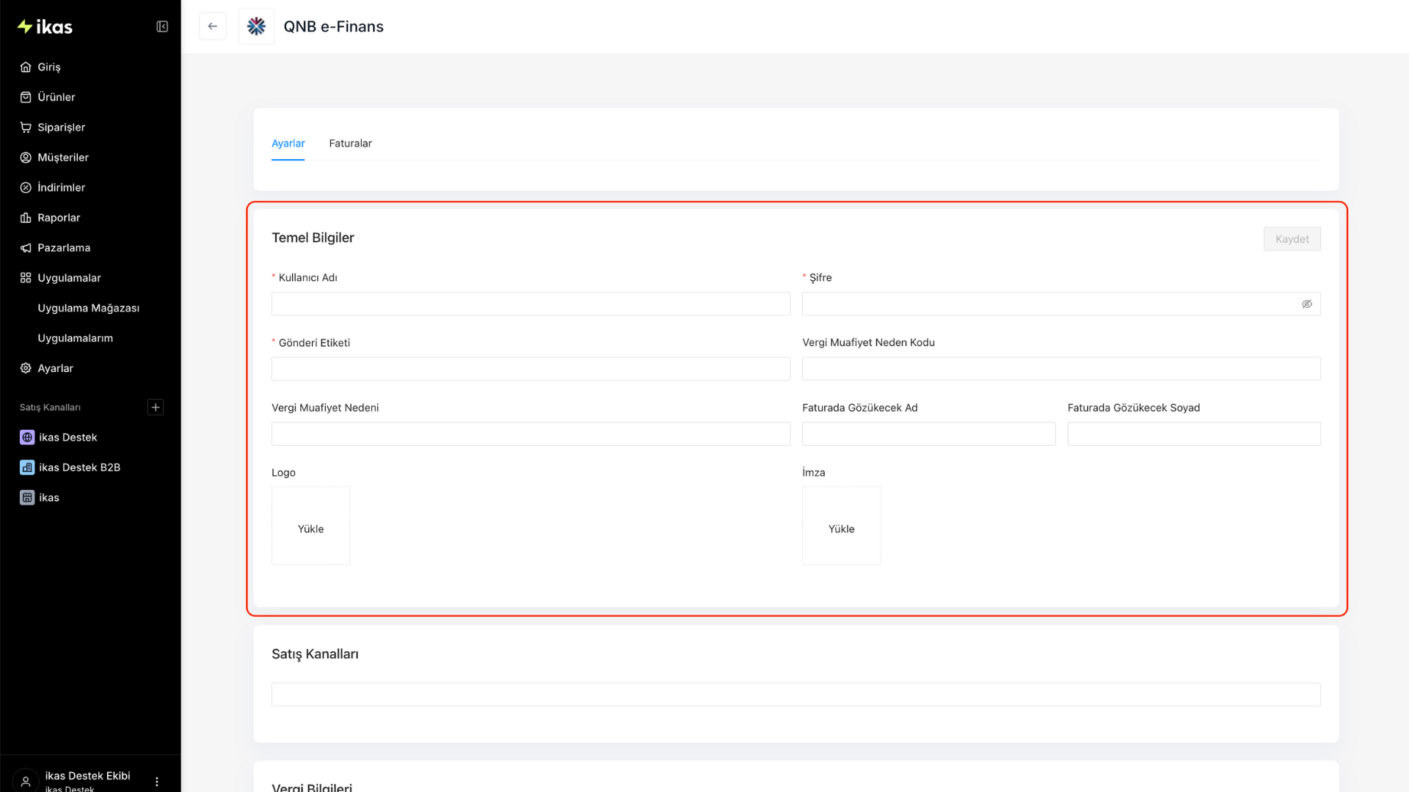Toggle password visibility in Şifre field

pos(1307,304)
